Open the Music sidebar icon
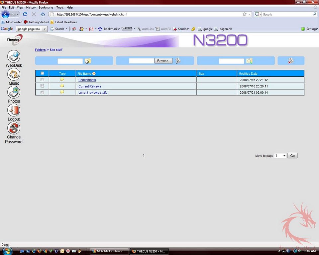 tap(14, 74)
